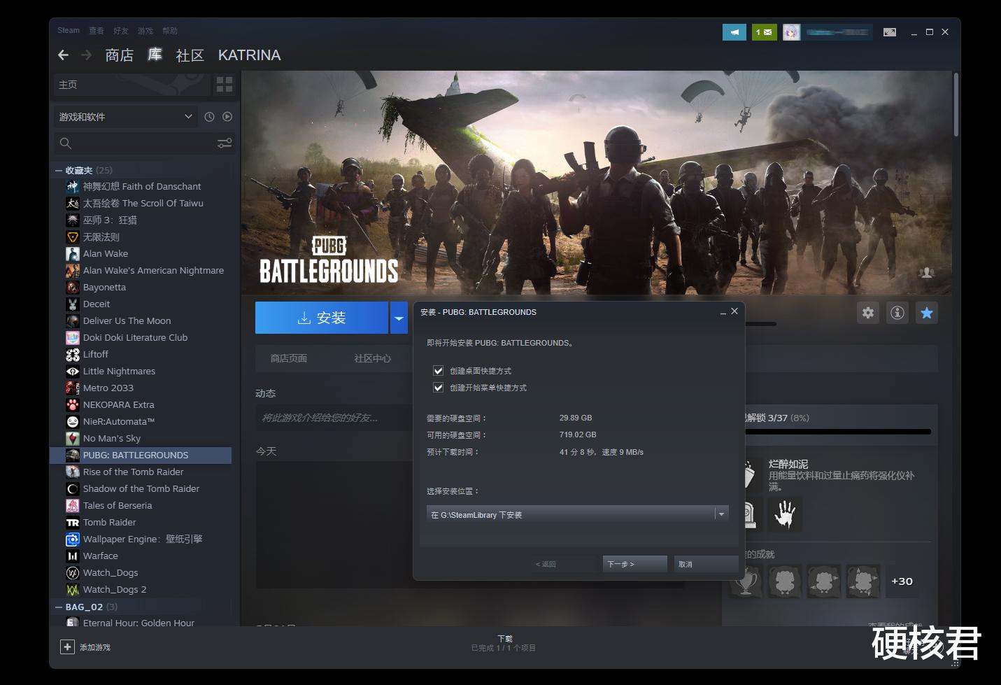1001x685 pixels.
Task: Click the Wallpaper Engine icon in list
Action: [x=73, y=539]
